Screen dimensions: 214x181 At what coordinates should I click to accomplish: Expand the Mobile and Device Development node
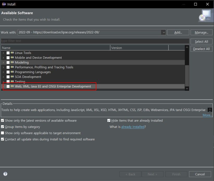[3, 58]
